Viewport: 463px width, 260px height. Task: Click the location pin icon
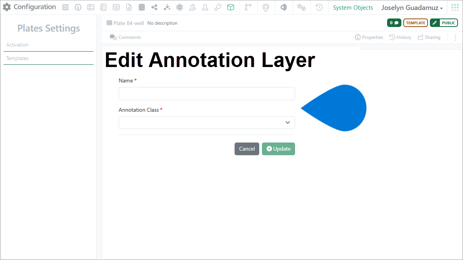pos(265,7)
